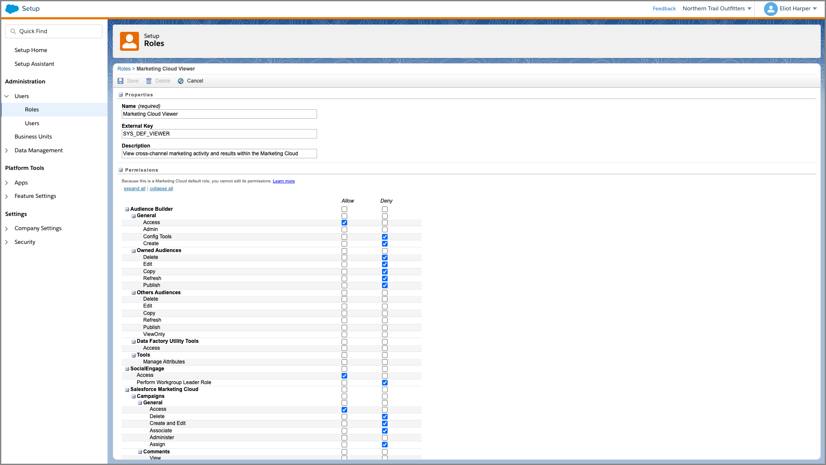The height and width of the screenshot is (465, 826).
Task: Click the expand all link
Action: (135, 189)
